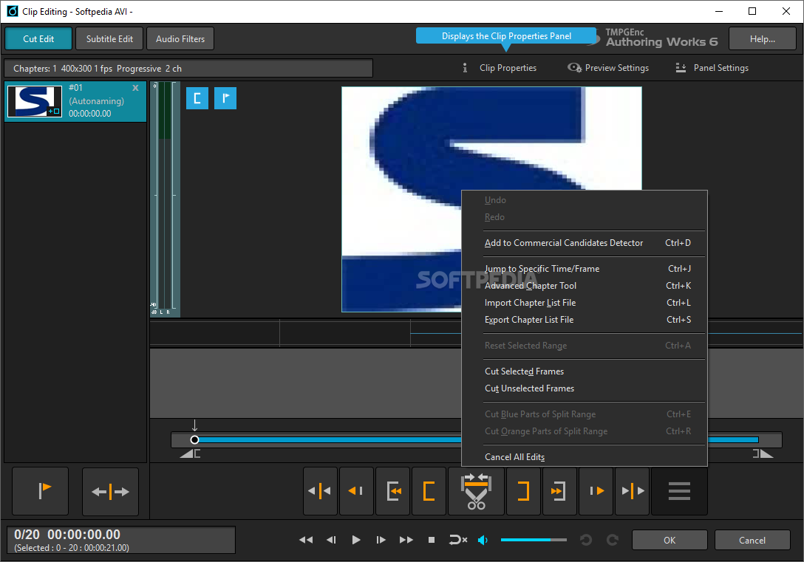
Task: Go to start of selection button
Action: coord(393,491)
